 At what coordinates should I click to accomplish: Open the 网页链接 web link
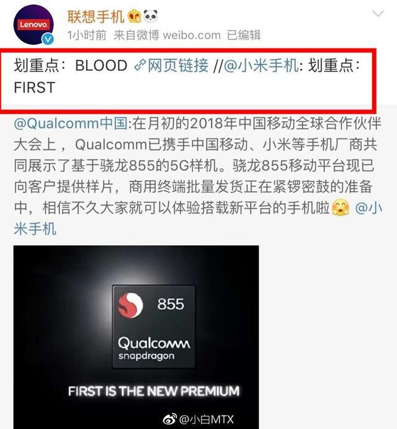pyautogui.click(x=178, y=65)
